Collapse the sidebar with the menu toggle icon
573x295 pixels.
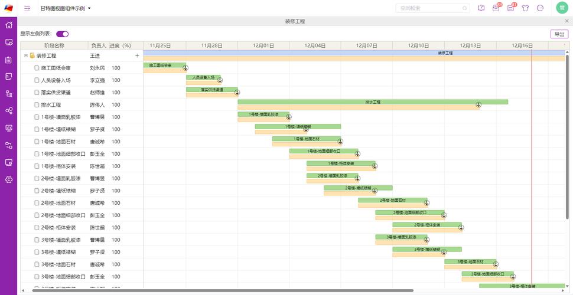click(27, 8)
